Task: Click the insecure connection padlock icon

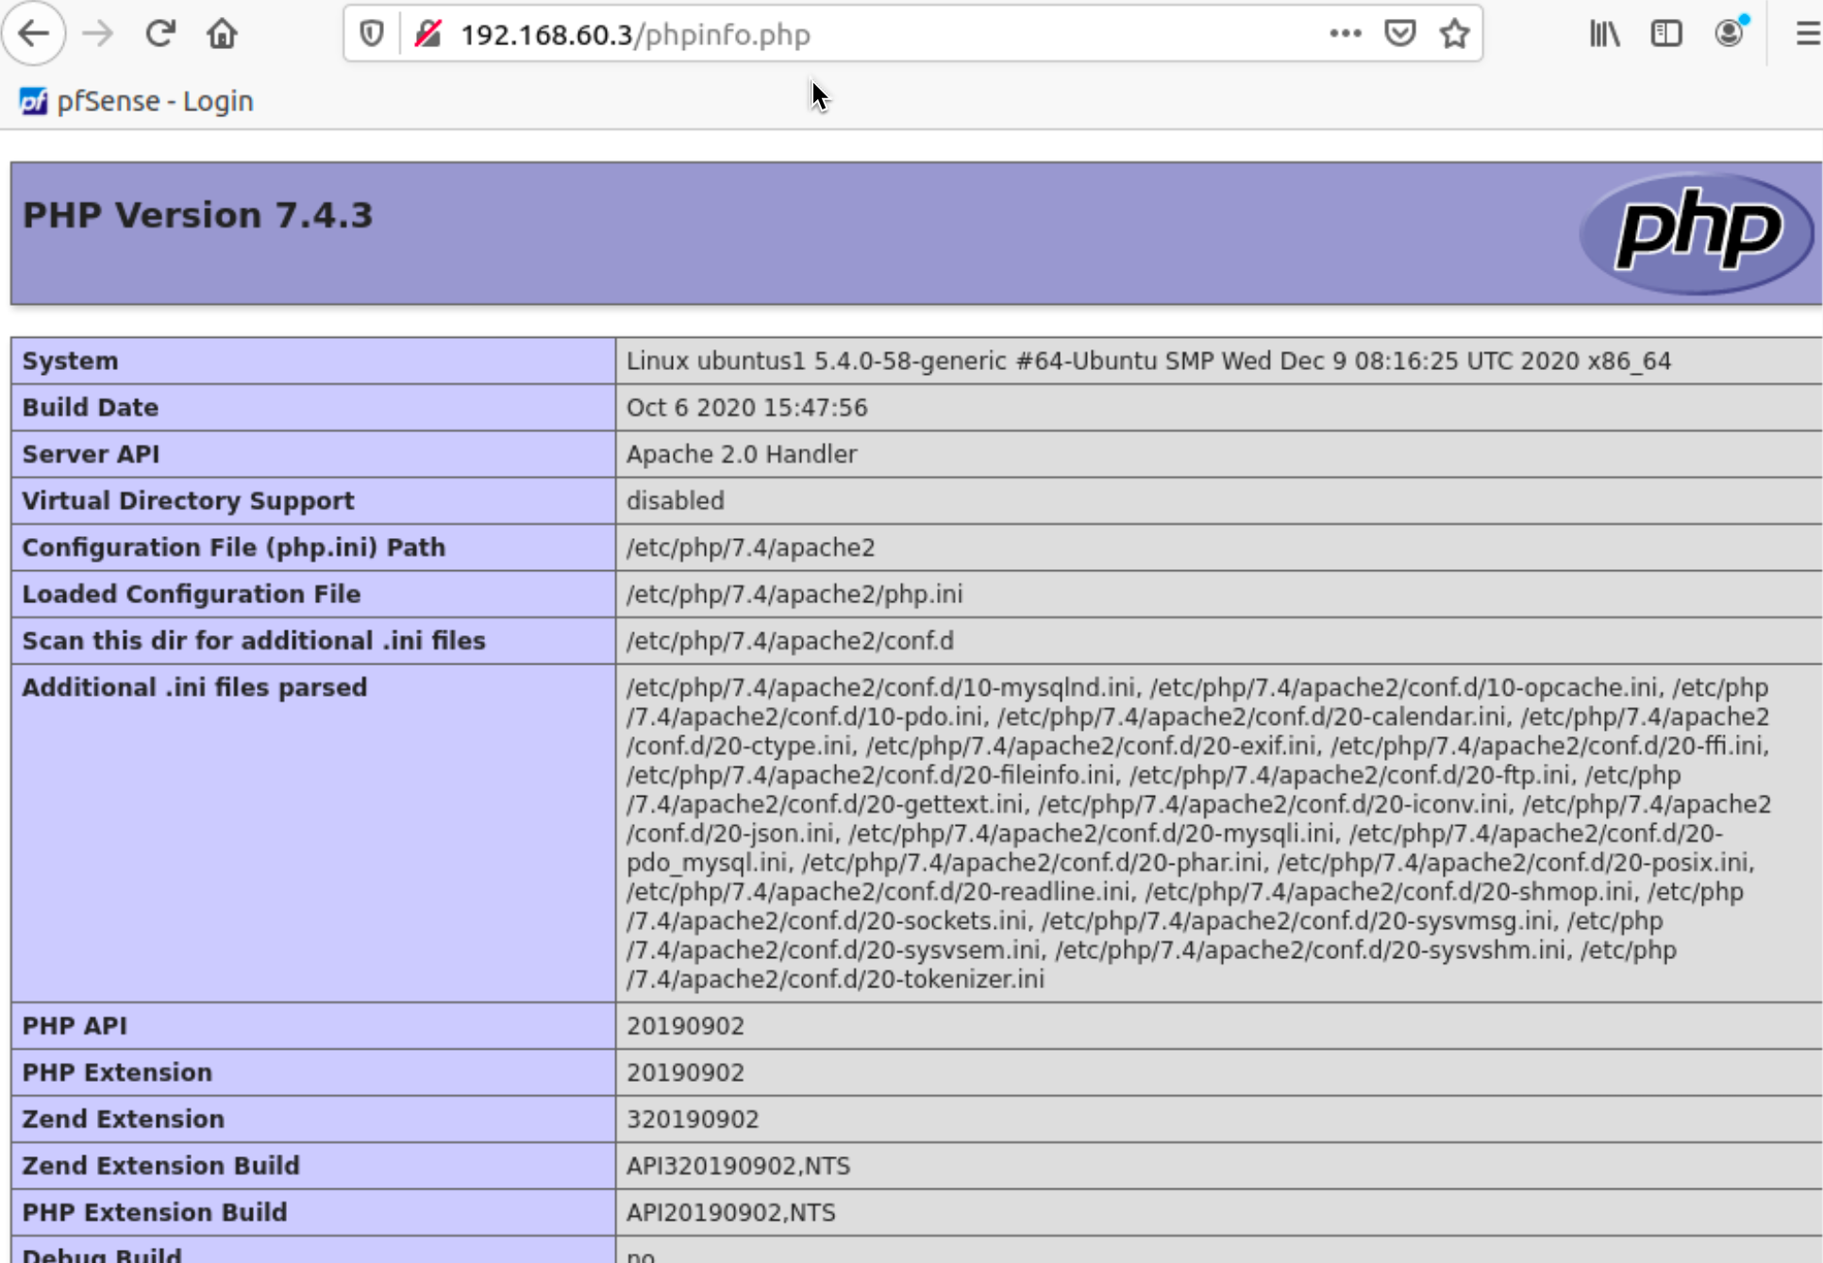Action: (428, 34)
